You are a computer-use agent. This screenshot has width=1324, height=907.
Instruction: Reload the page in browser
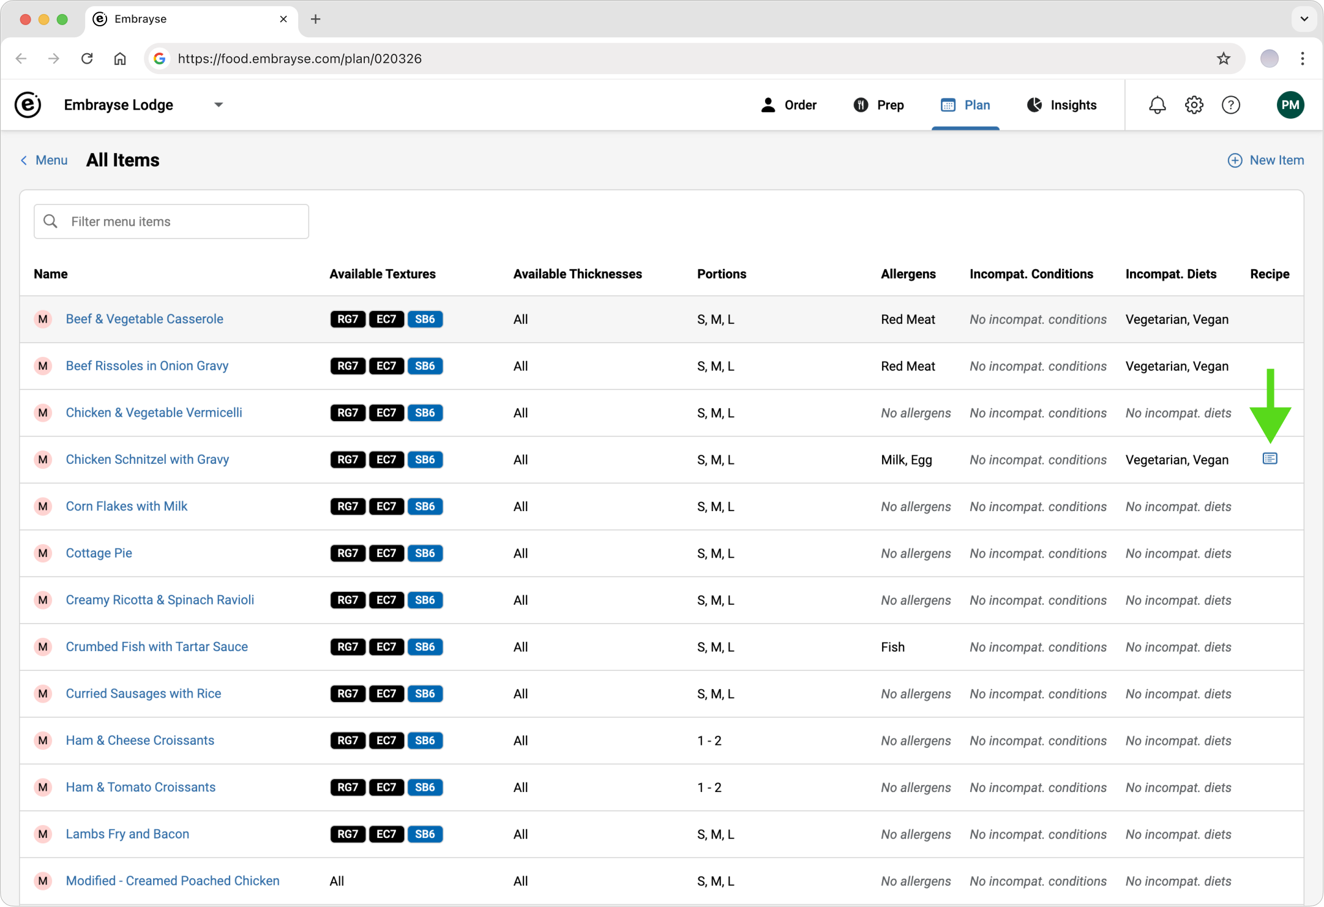pyautogui.click(x=87, y=59)
